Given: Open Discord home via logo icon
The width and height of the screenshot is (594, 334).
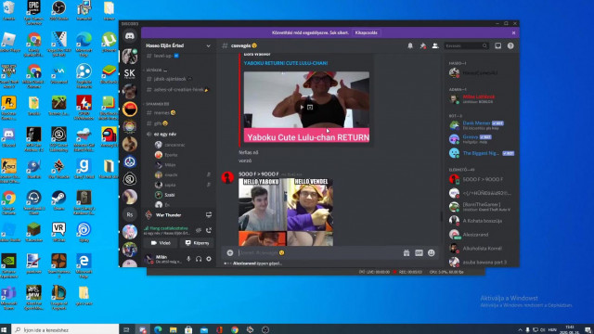Looking at the screenshot, I should (130, 36).
